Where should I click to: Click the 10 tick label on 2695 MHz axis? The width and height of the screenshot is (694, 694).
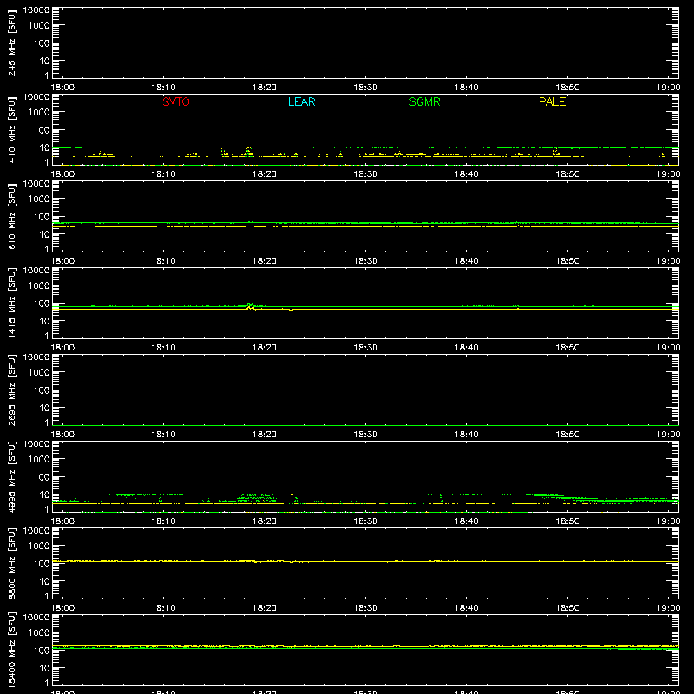pyautogui.click(x=44, y=408)
